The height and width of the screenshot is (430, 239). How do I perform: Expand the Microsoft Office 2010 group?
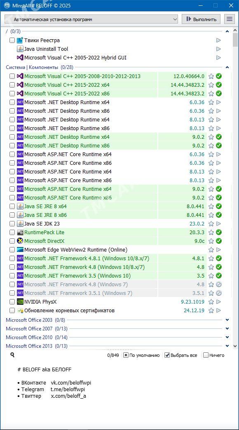pos(227,337)
